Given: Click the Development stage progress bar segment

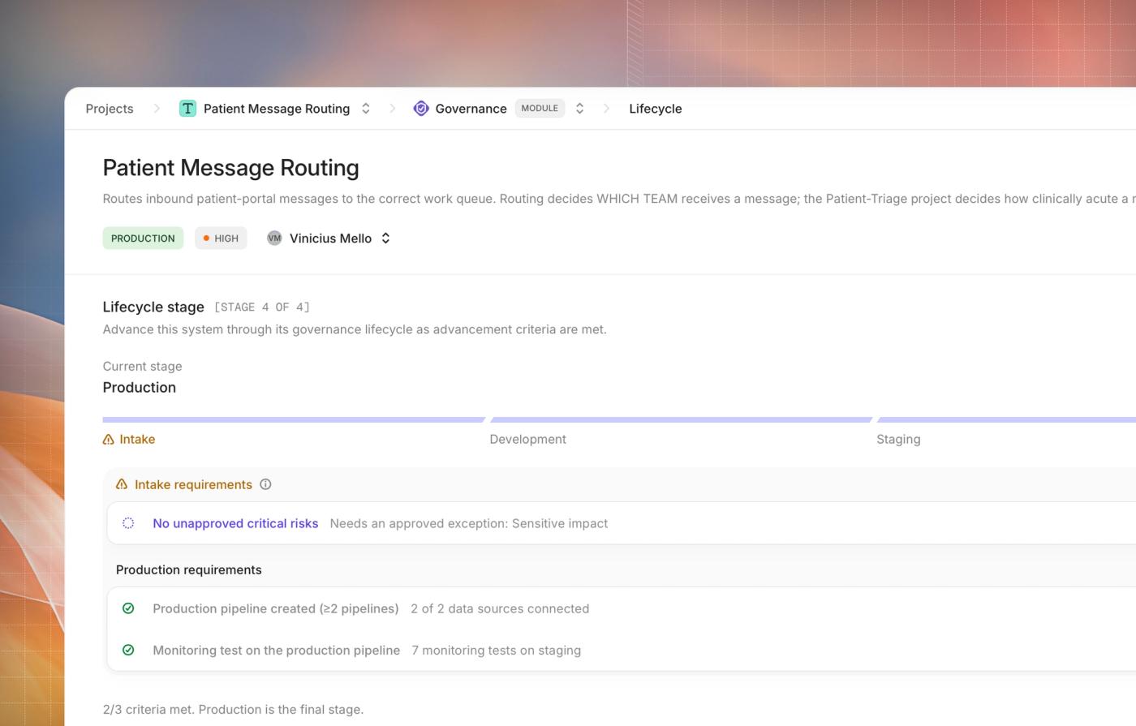Looking at the screenshot, I should tap(681, 420).
